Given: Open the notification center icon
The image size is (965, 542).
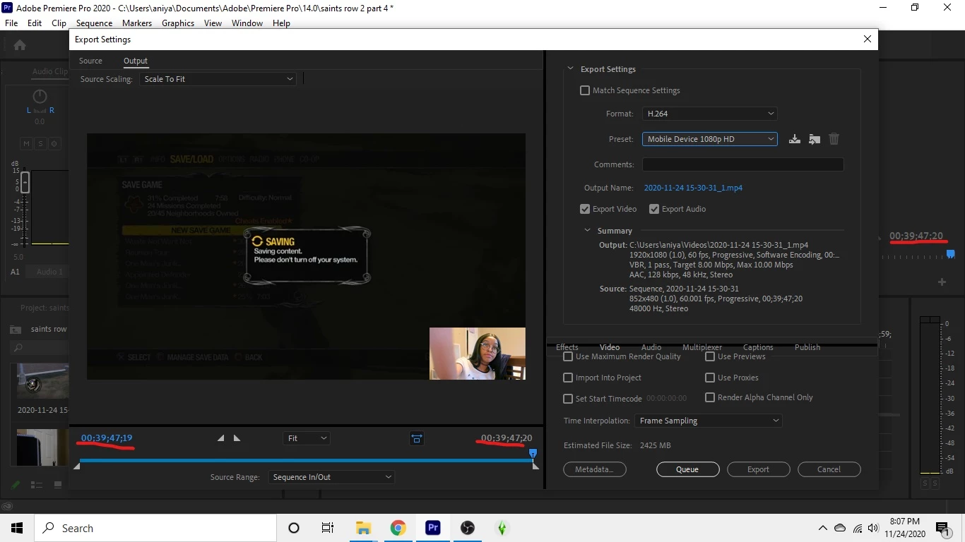Looking at the screenshot, I should coord(942,528).
